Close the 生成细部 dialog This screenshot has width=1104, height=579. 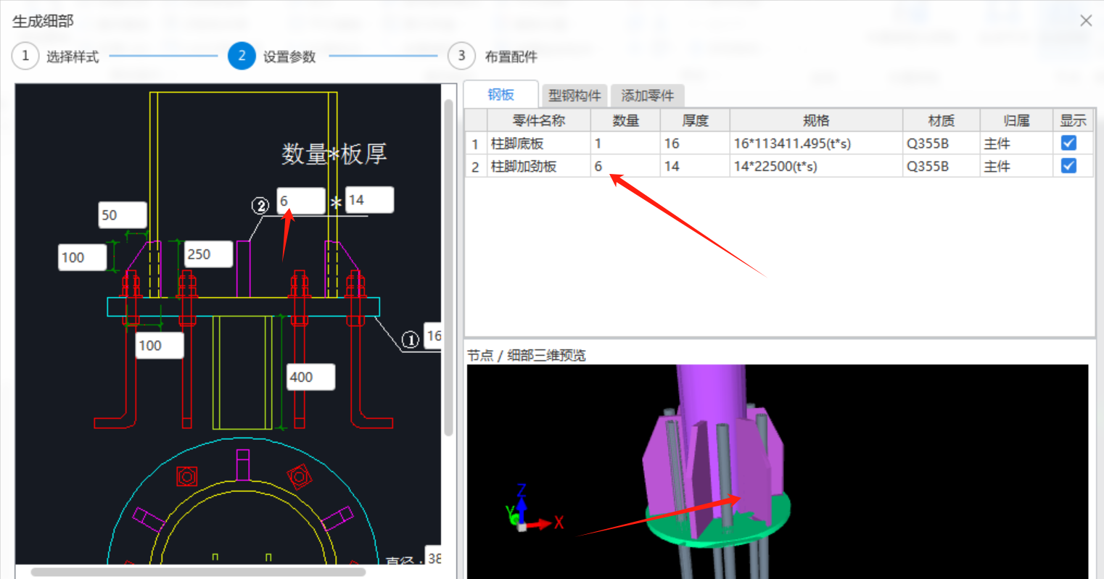(x=1086, y=20)
